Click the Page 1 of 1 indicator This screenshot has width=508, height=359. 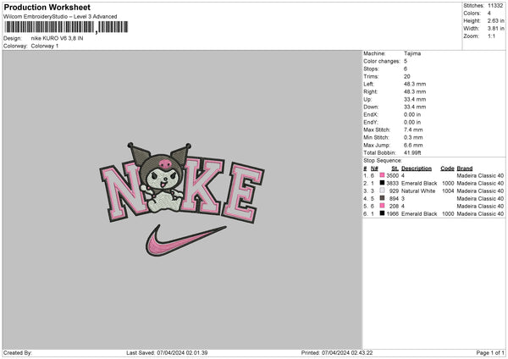[x=490, y=352]
